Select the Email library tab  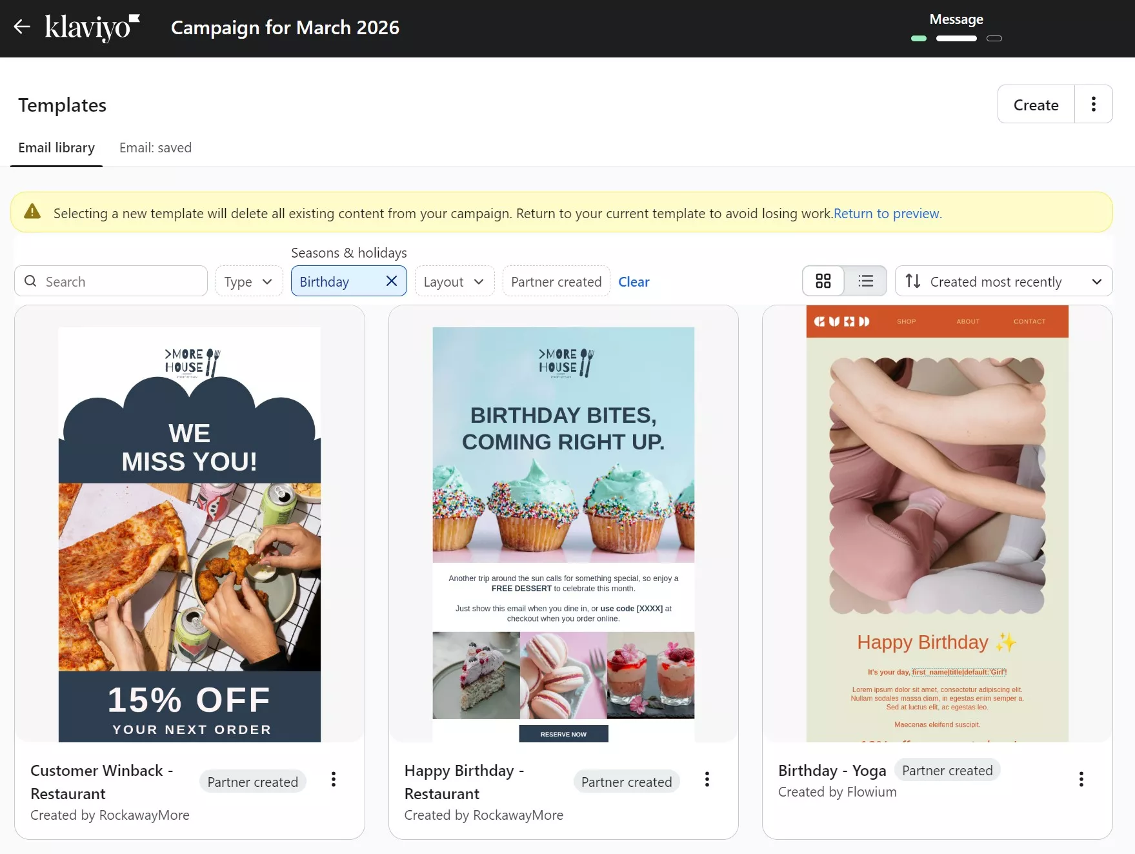point(56,148)
